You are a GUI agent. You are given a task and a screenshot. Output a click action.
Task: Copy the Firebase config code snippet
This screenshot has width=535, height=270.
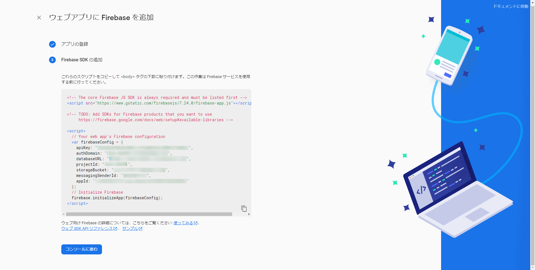coord(244,208)
